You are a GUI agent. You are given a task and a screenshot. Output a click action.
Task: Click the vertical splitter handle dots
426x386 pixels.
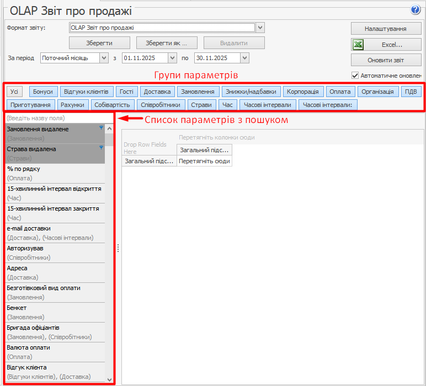(x=118, y=249)
